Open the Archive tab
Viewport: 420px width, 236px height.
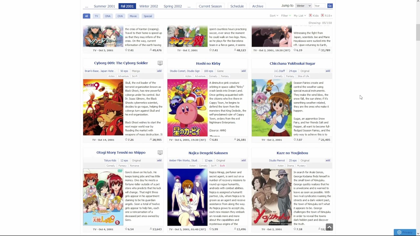pos(258,6)
